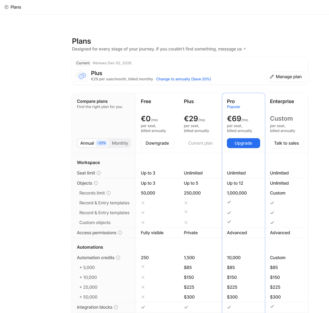Click the info icon beside Records limit
The height and width of the screenshot is (313, 329).
coord(109,193)
